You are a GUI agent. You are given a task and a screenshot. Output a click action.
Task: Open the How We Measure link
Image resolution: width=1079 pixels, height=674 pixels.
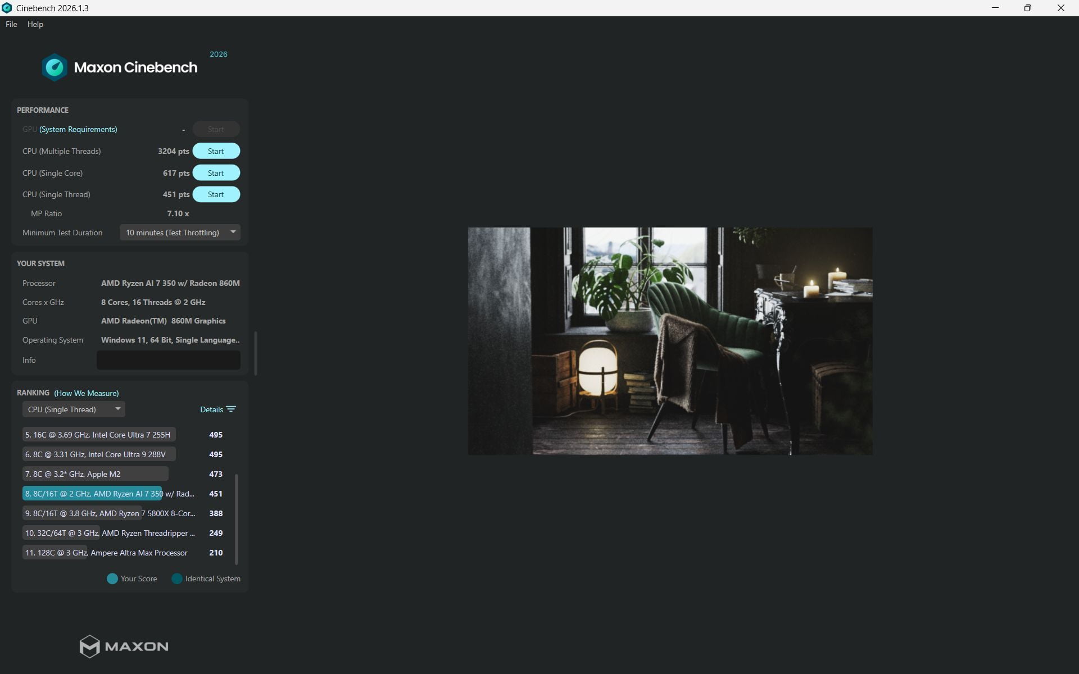pos(87,393)
